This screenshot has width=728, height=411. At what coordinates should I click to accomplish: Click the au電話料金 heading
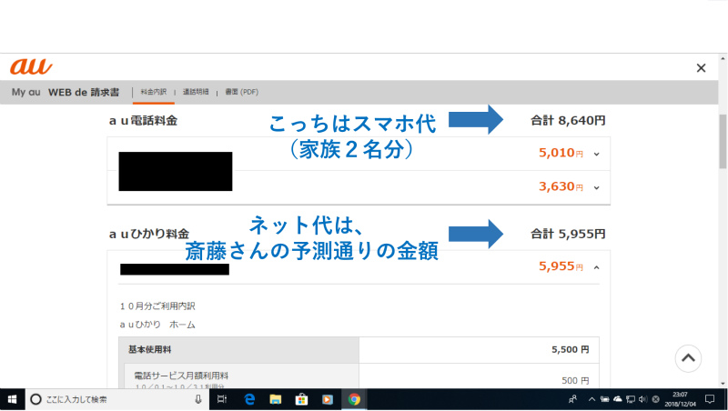click(143, 121)
